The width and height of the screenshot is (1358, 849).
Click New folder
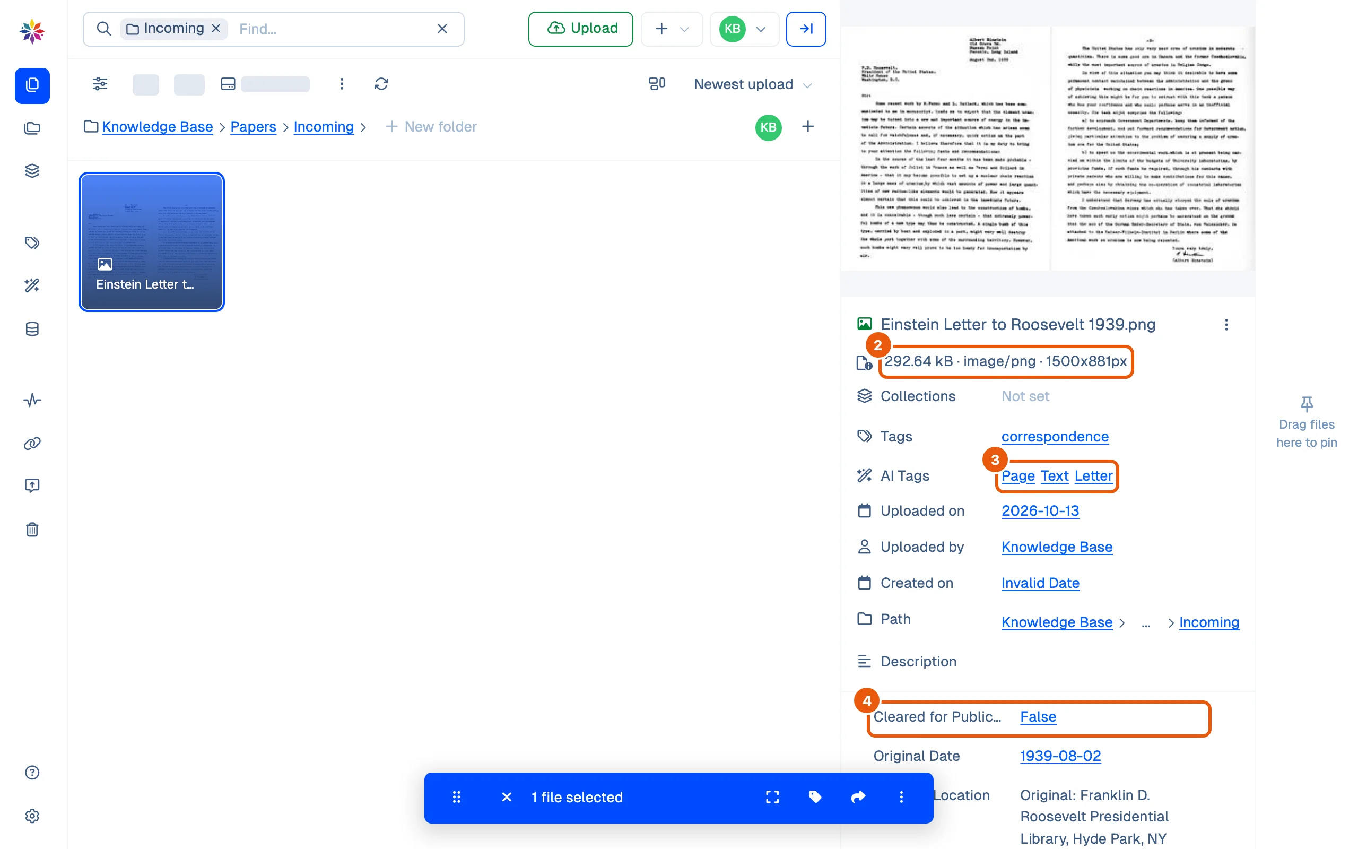tap(431, 127)
